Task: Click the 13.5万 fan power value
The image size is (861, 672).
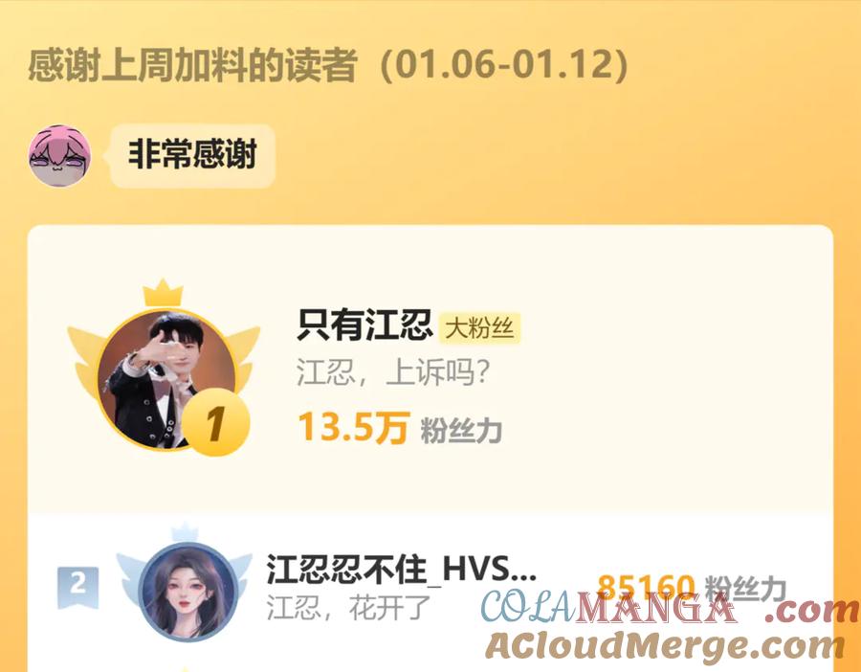Action: point(354,428)
